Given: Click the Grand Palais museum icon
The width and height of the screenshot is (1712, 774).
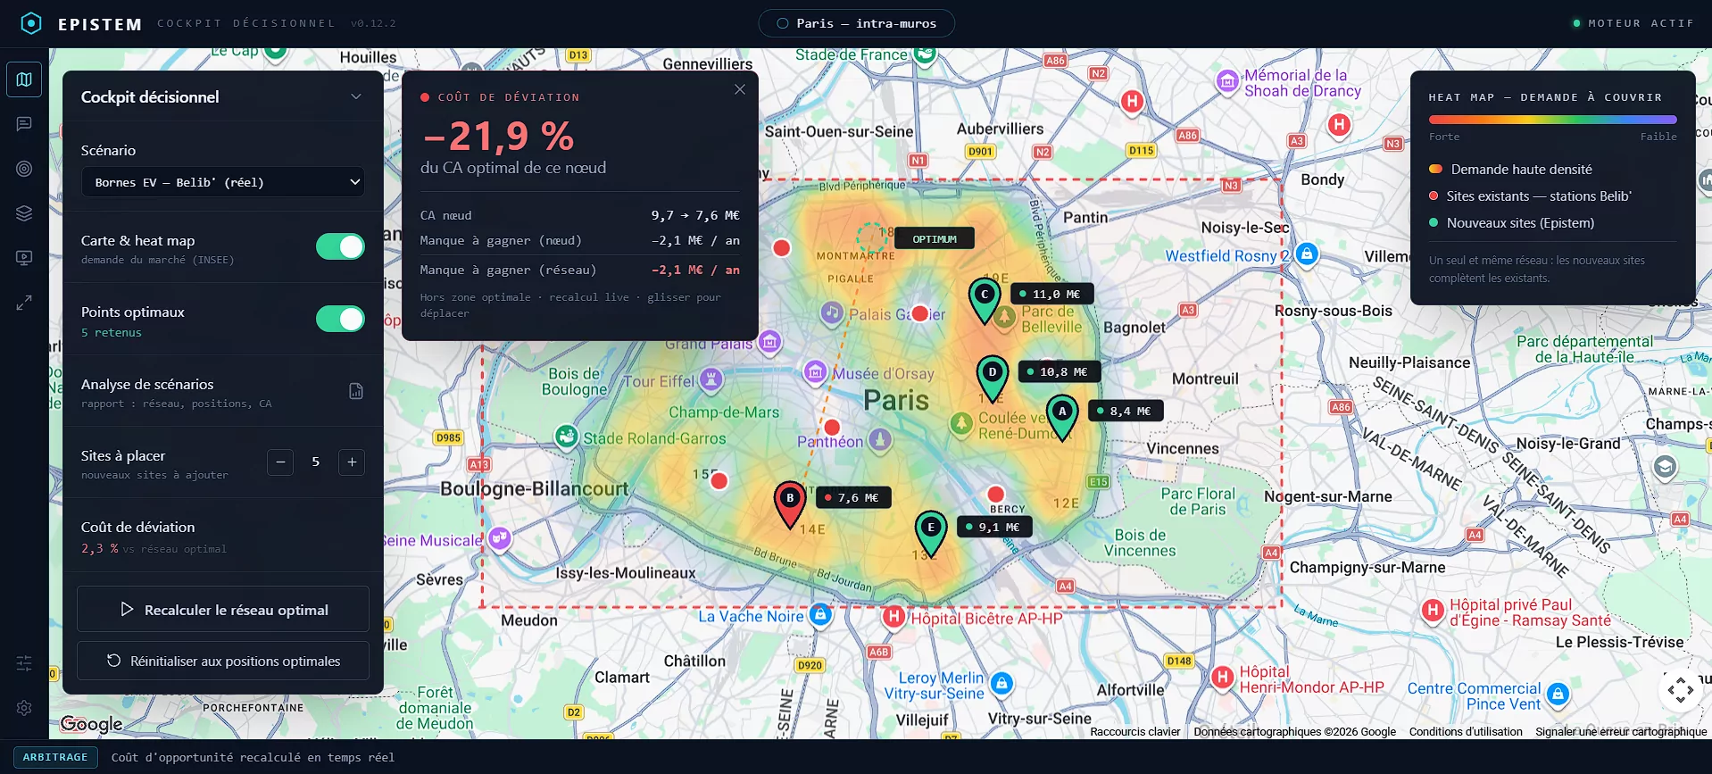Looking at the screenshot, I should click(769, 341).
